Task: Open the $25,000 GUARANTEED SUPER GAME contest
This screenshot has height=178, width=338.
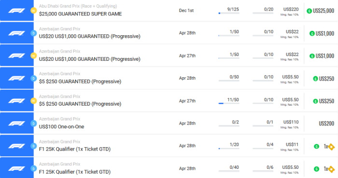Action: 81,14
